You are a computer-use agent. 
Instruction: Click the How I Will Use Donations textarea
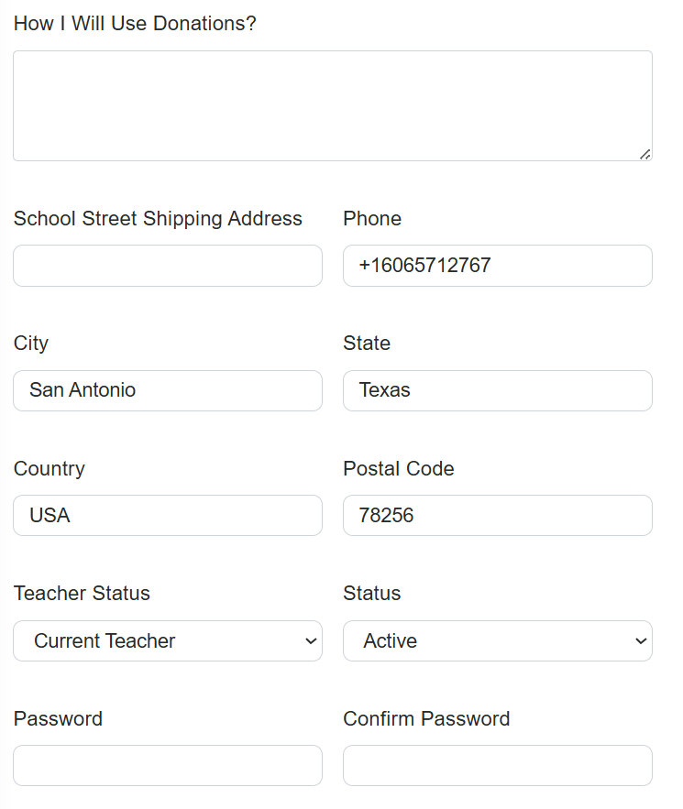(x=332, y=105)
